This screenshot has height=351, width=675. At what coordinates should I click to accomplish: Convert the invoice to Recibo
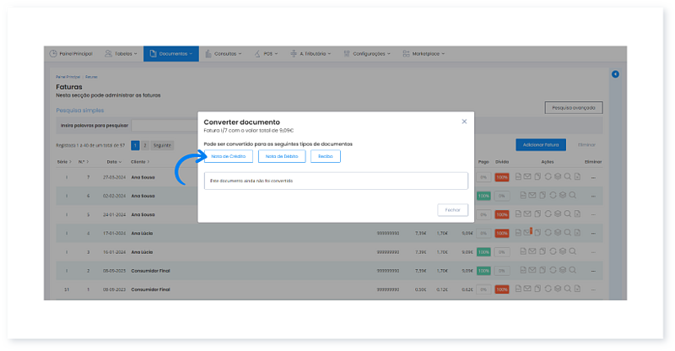pyautogui.click(x=326, y=156)
